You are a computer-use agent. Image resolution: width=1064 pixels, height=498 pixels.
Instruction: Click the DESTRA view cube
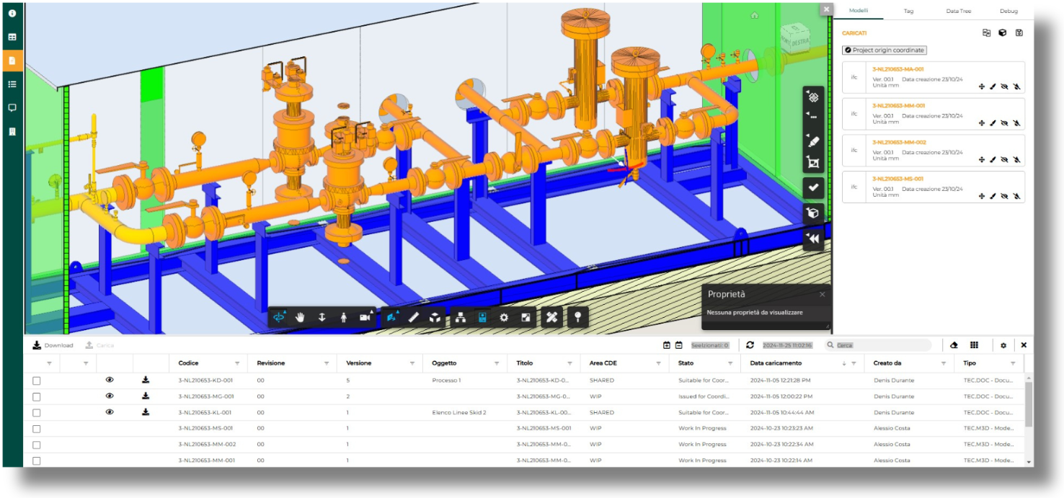pyautogui.click(x=796, y=40)
